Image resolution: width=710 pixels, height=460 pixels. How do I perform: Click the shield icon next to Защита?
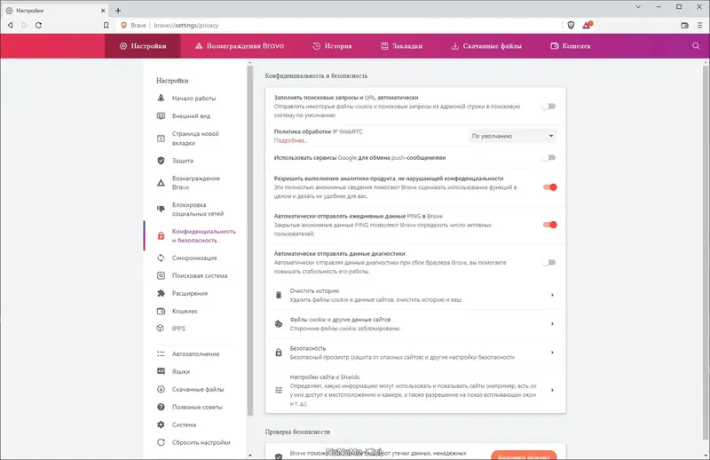click(161, 161)
